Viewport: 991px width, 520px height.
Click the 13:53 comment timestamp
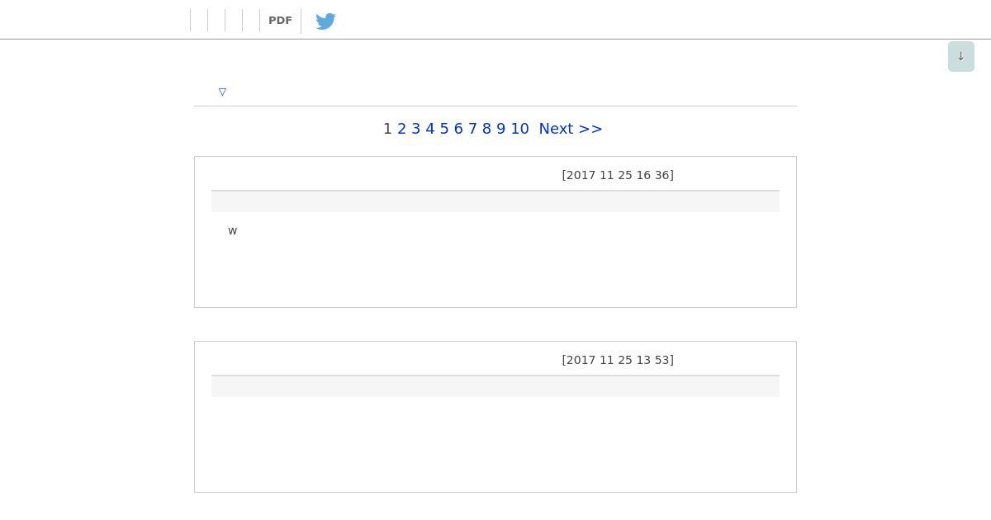(618, 360)
